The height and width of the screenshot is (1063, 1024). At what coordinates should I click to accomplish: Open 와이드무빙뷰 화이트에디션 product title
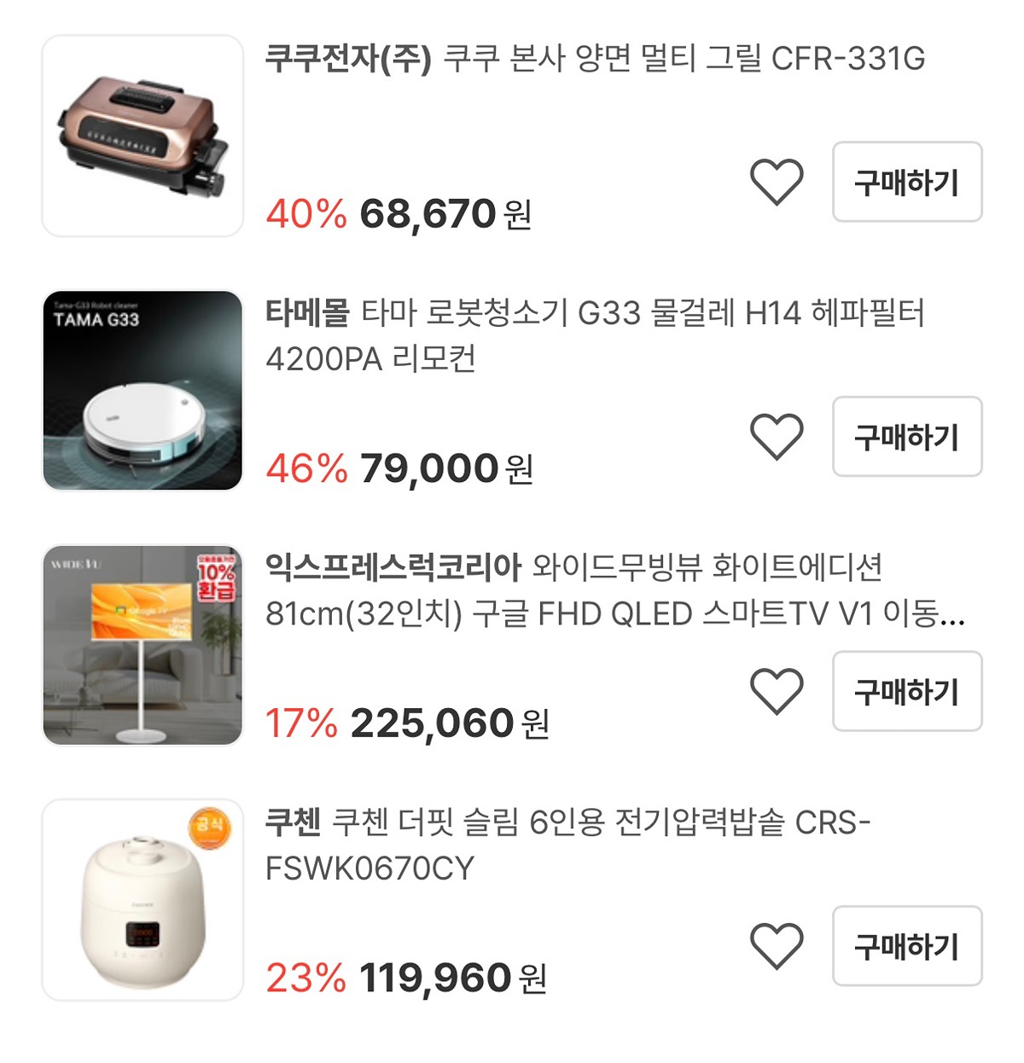(615, 590)
